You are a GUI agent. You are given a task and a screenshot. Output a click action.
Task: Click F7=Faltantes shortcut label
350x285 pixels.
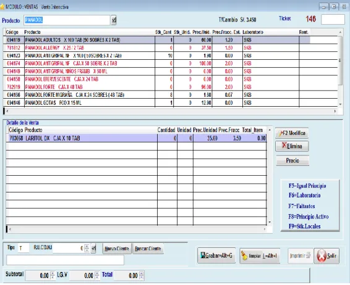tap(302, 206)
